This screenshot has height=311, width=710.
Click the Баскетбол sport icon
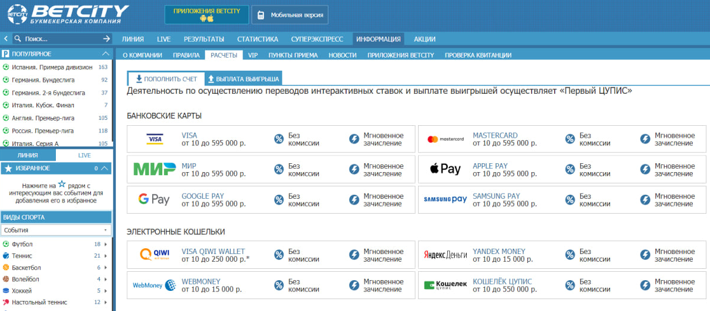pyautogui.click(x=6, y=268)
